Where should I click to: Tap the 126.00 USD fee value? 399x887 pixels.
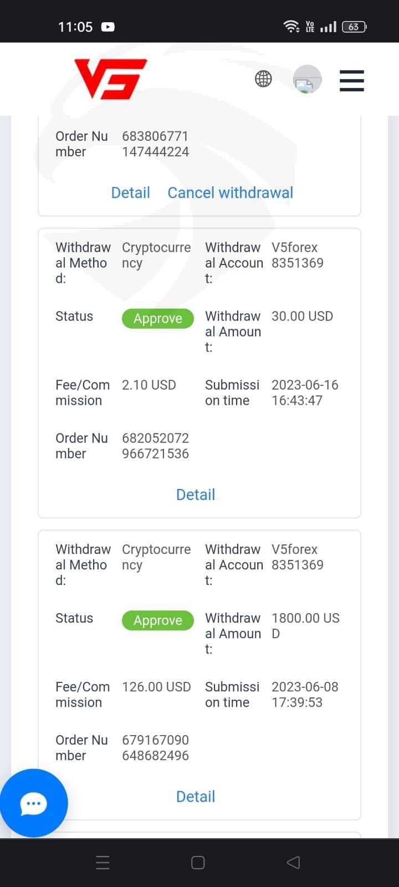coord(156,687)
